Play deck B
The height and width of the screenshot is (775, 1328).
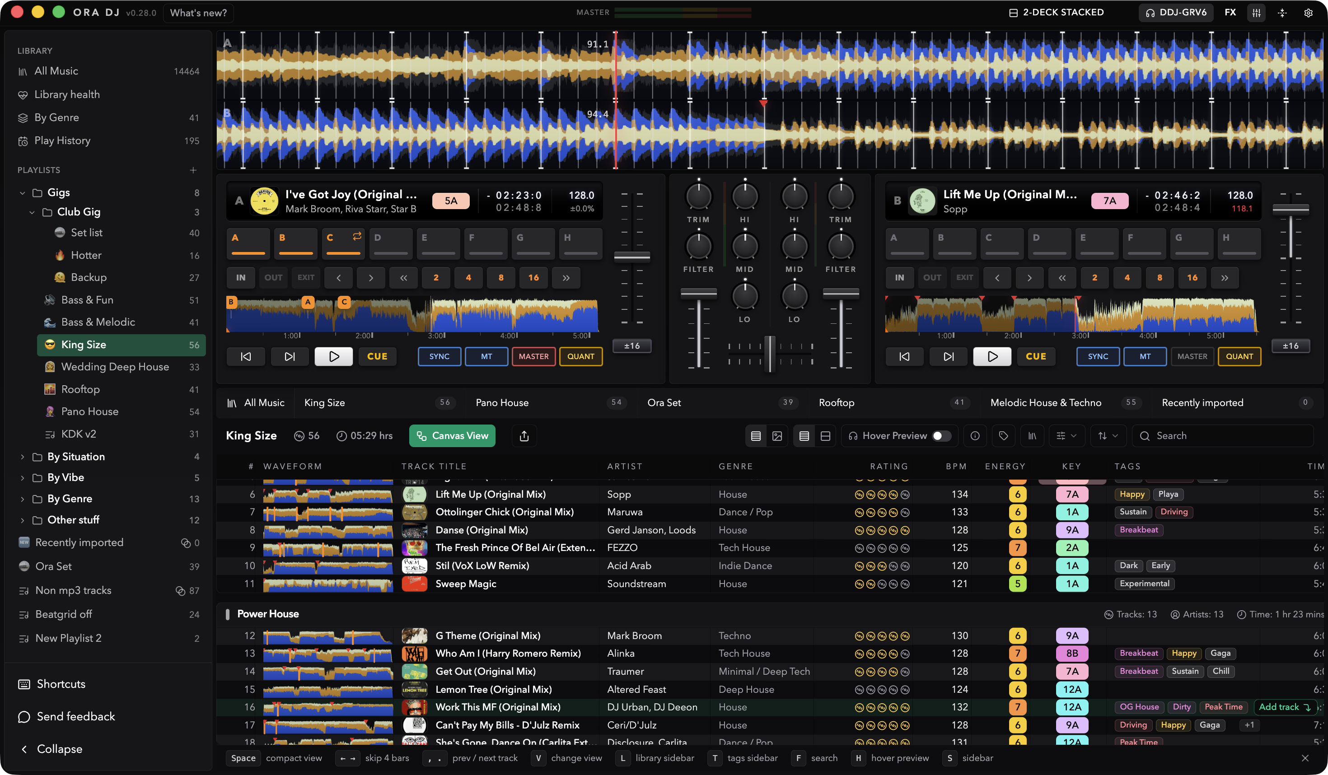tap(992, 357)
